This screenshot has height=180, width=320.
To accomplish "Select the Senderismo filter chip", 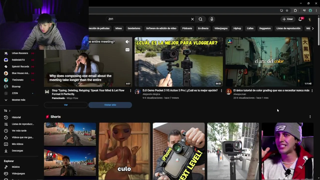I will 134,28.
